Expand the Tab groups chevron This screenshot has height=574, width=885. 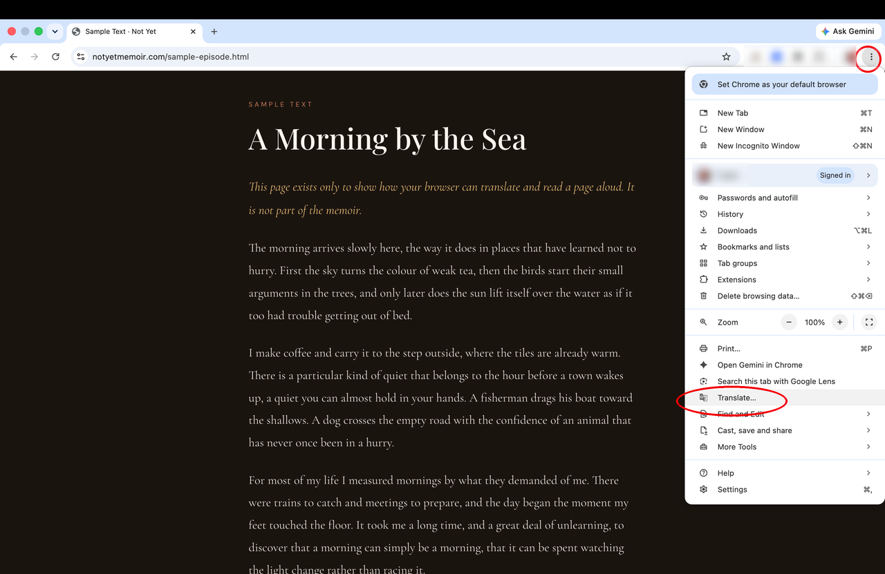tap(868, 263)
